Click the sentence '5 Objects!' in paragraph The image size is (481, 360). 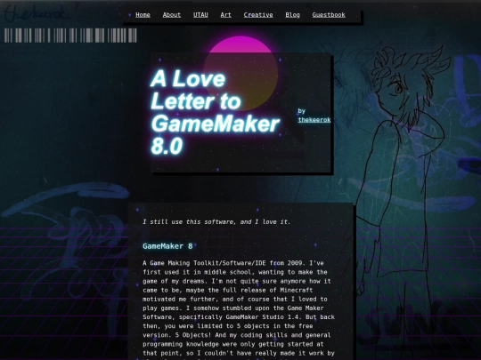click(192, 335)
